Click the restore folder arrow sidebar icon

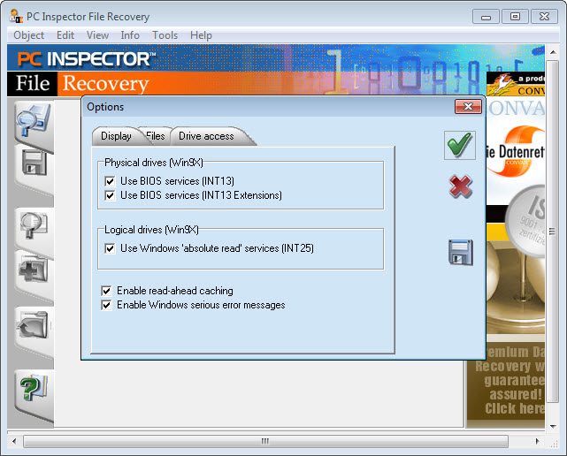33,325
